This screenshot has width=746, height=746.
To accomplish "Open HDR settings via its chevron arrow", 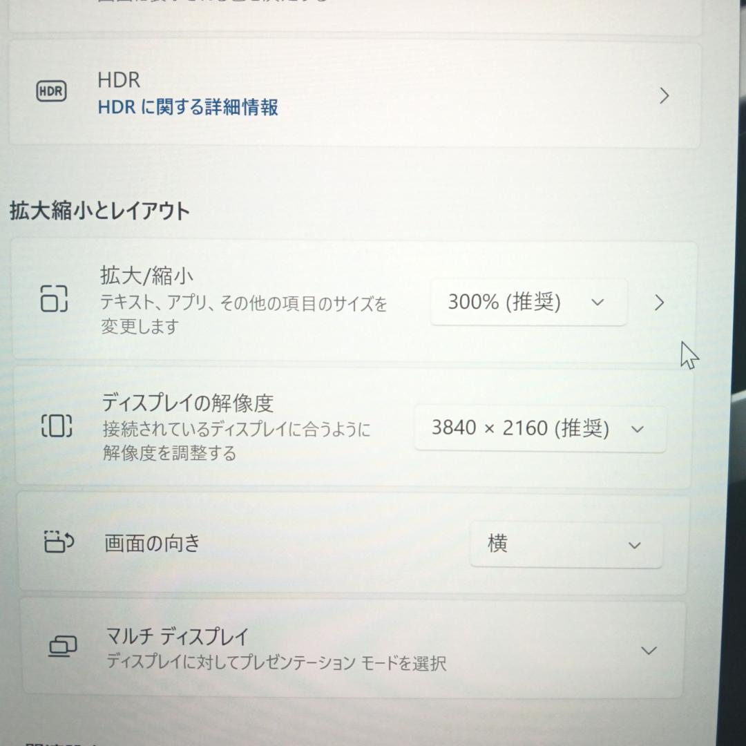I will tap(663, 96).
